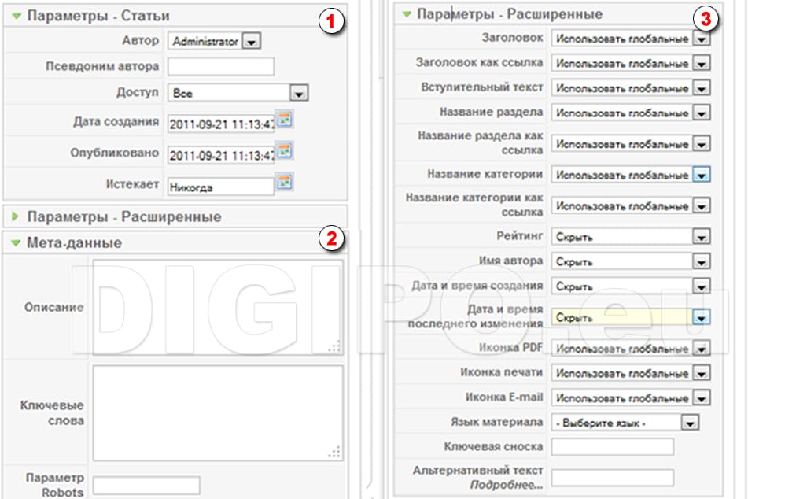Open calendar picker for Истекает field
Screen dimensions: 796x499
[285, 183]
